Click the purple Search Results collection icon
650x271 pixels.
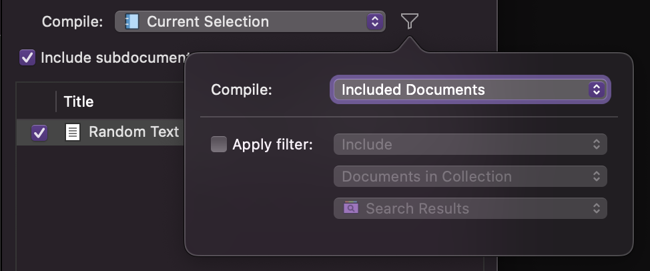tap(351, 208)
